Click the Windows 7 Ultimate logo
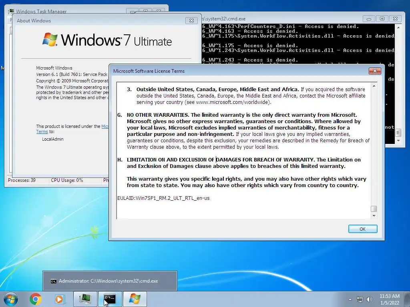The height and width of the screenshot is (307, 410). click(107, 40)
